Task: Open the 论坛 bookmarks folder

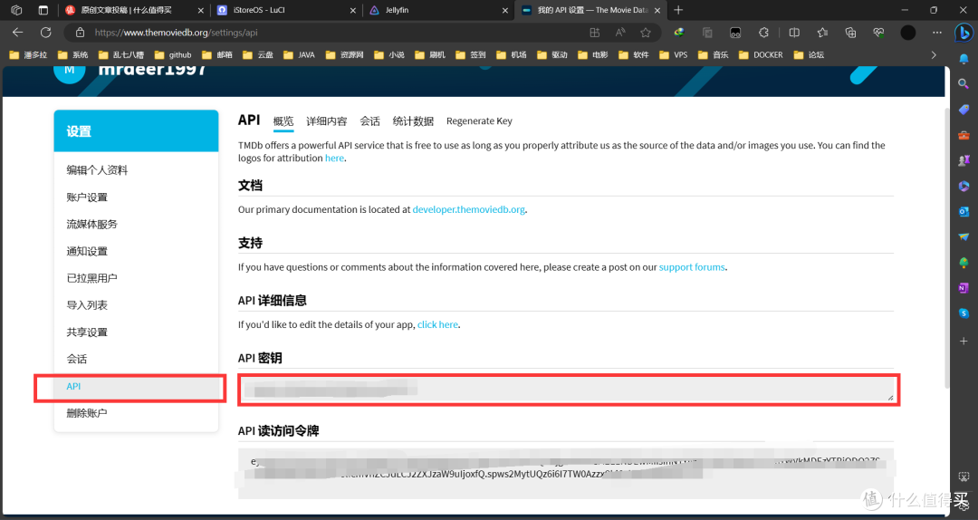Action: (809, 55)
